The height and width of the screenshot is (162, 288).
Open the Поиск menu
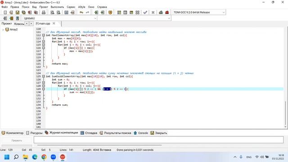(x=26, y=7)
